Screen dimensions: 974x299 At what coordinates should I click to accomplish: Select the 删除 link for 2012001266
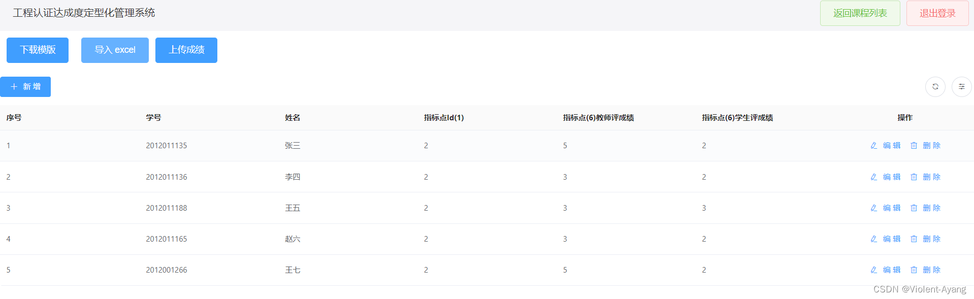pos(931,270)
